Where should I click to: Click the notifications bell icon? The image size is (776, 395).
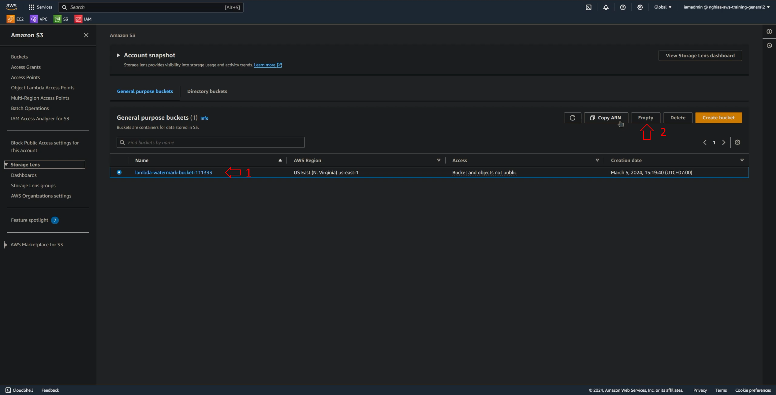[606, 7]
